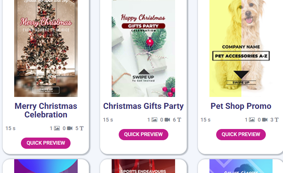
Task: Quick preview the Pet Shop Promo template
Action: click(x=241, y=135)
